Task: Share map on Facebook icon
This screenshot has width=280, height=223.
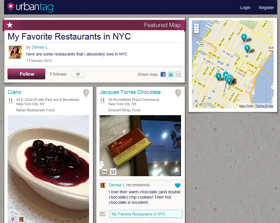Action: tap(163, 74)
